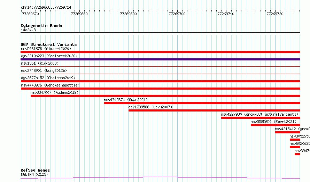Click the nsv5931678 (Almarri2020) variant label
Viewport: 310px width, 182px height.
(46, 49)
